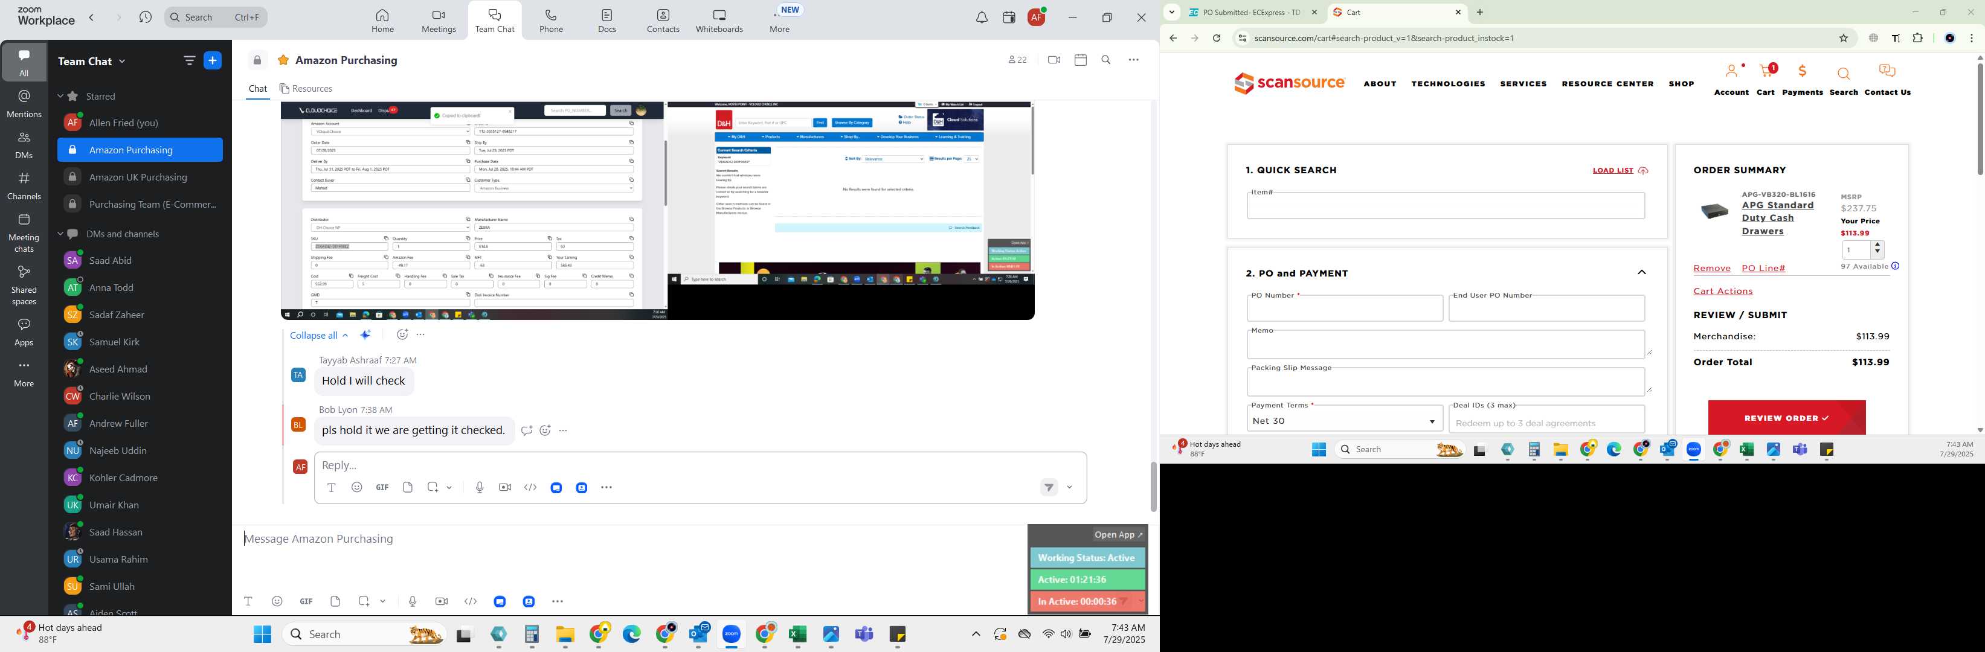Open emoji picker in main message toolbar
Viewport: 1985px width, 652px height.
[277, 601]
